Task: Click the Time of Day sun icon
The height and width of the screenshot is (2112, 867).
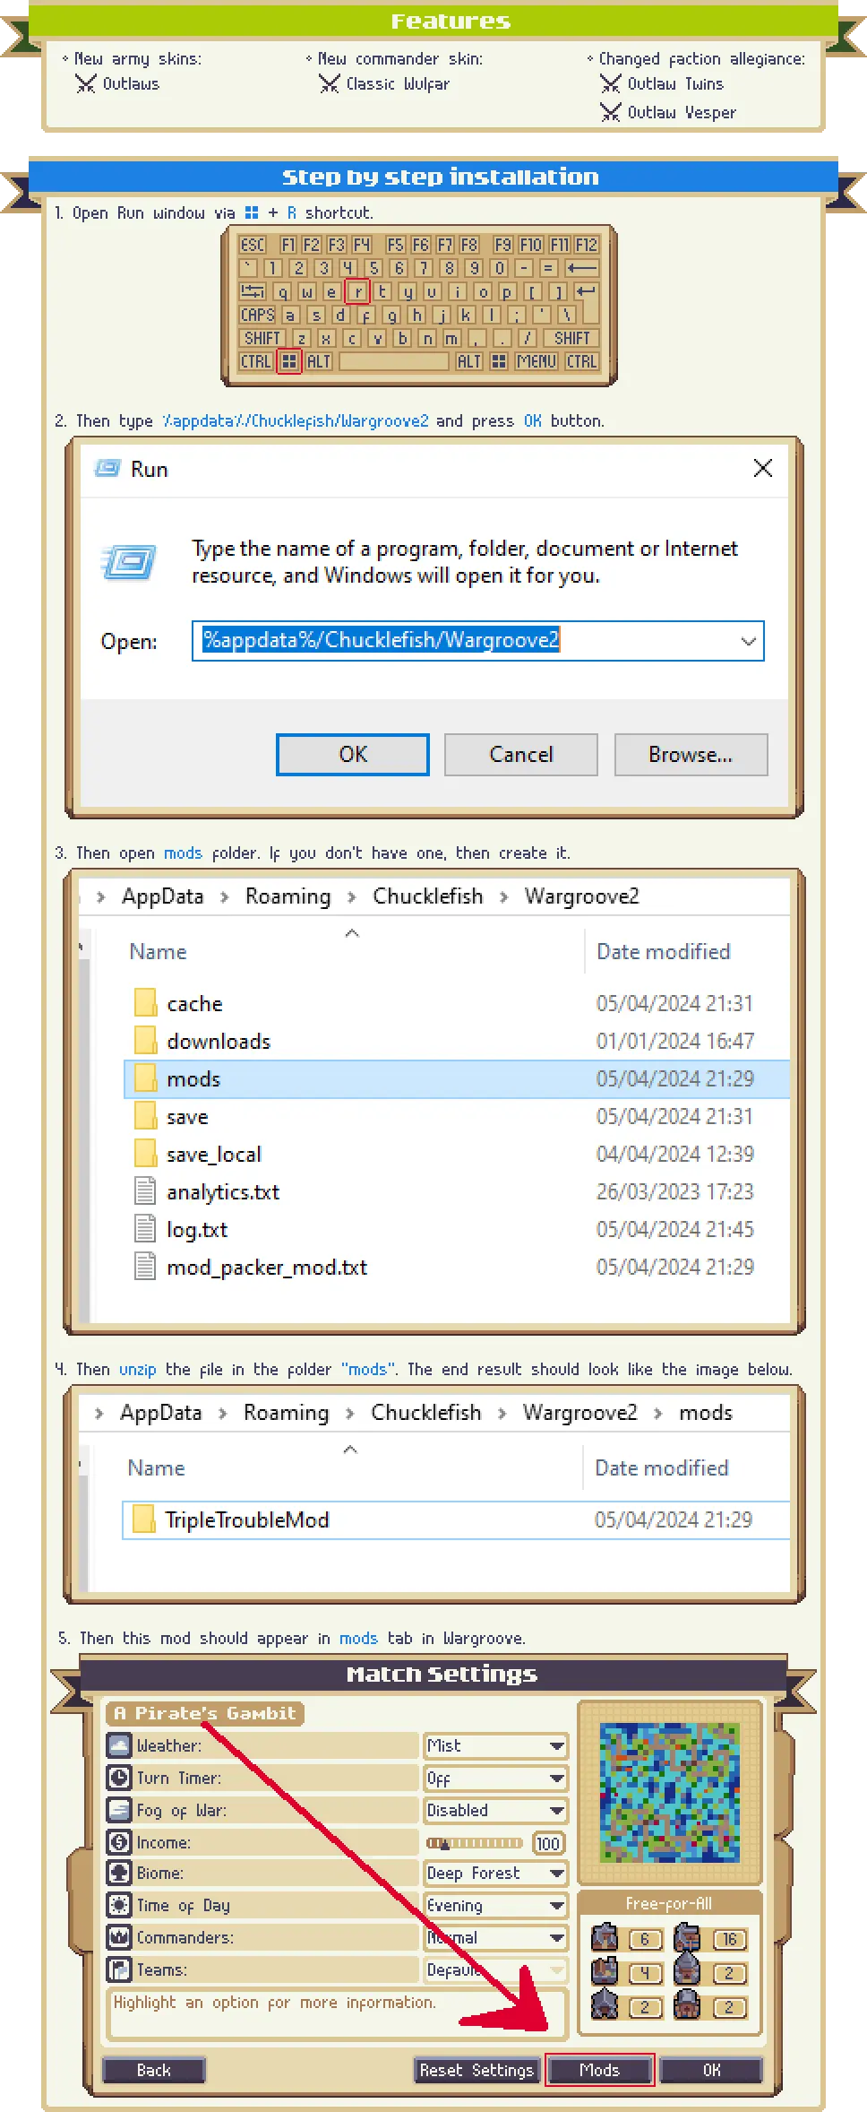Action: click(x=119, y=1905)
